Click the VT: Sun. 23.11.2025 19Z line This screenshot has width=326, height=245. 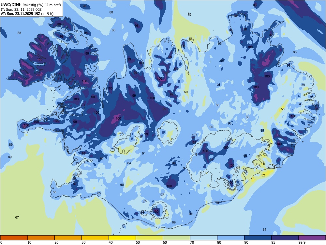[x=27, y=14]
